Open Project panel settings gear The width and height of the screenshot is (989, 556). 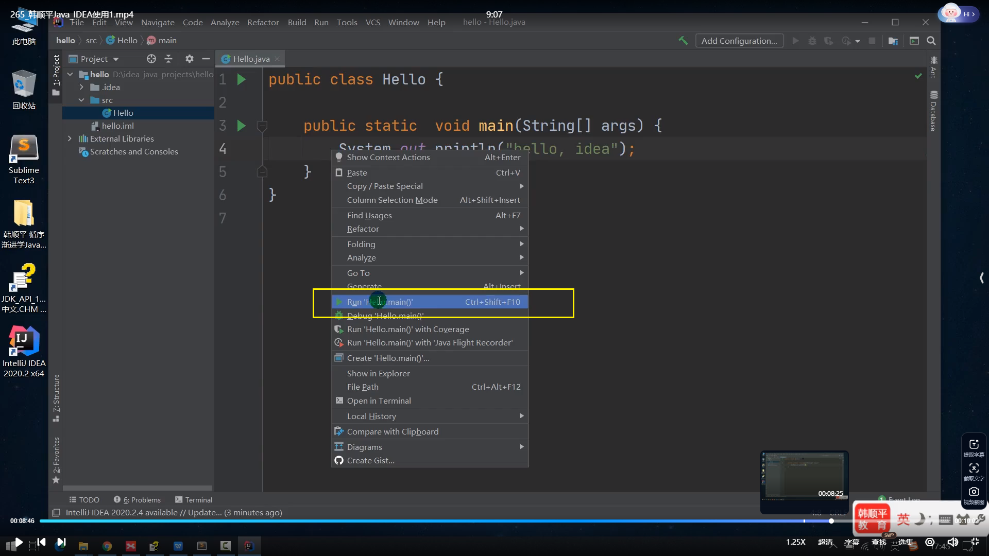pyautogui.click(x=189, y=59)
